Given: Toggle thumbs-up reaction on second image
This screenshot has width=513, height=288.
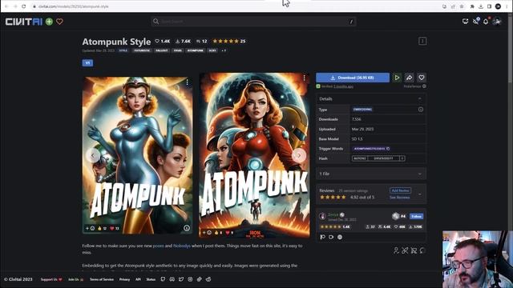Looking at the screenshot, I should 219,233.
